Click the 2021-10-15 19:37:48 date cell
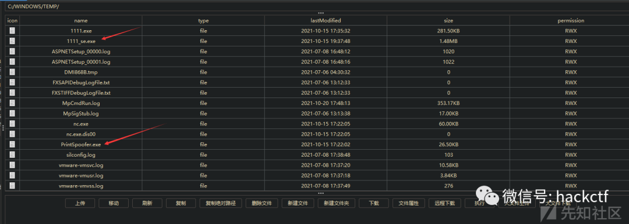This screenshot has width=629, height=224. (326, 41)
